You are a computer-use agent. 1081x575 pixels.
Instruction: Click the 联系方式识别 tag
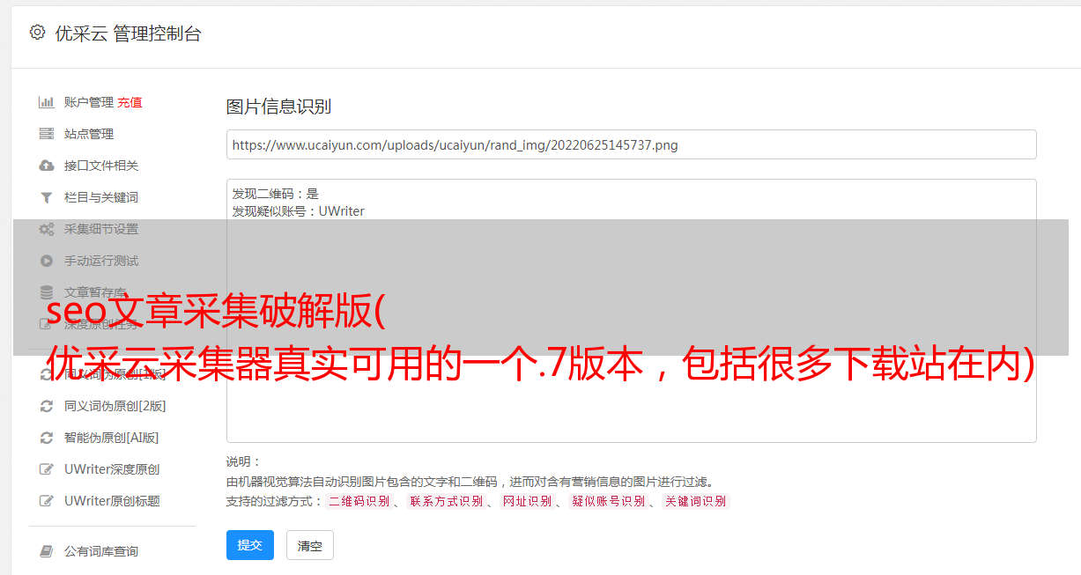click(446, 501)
